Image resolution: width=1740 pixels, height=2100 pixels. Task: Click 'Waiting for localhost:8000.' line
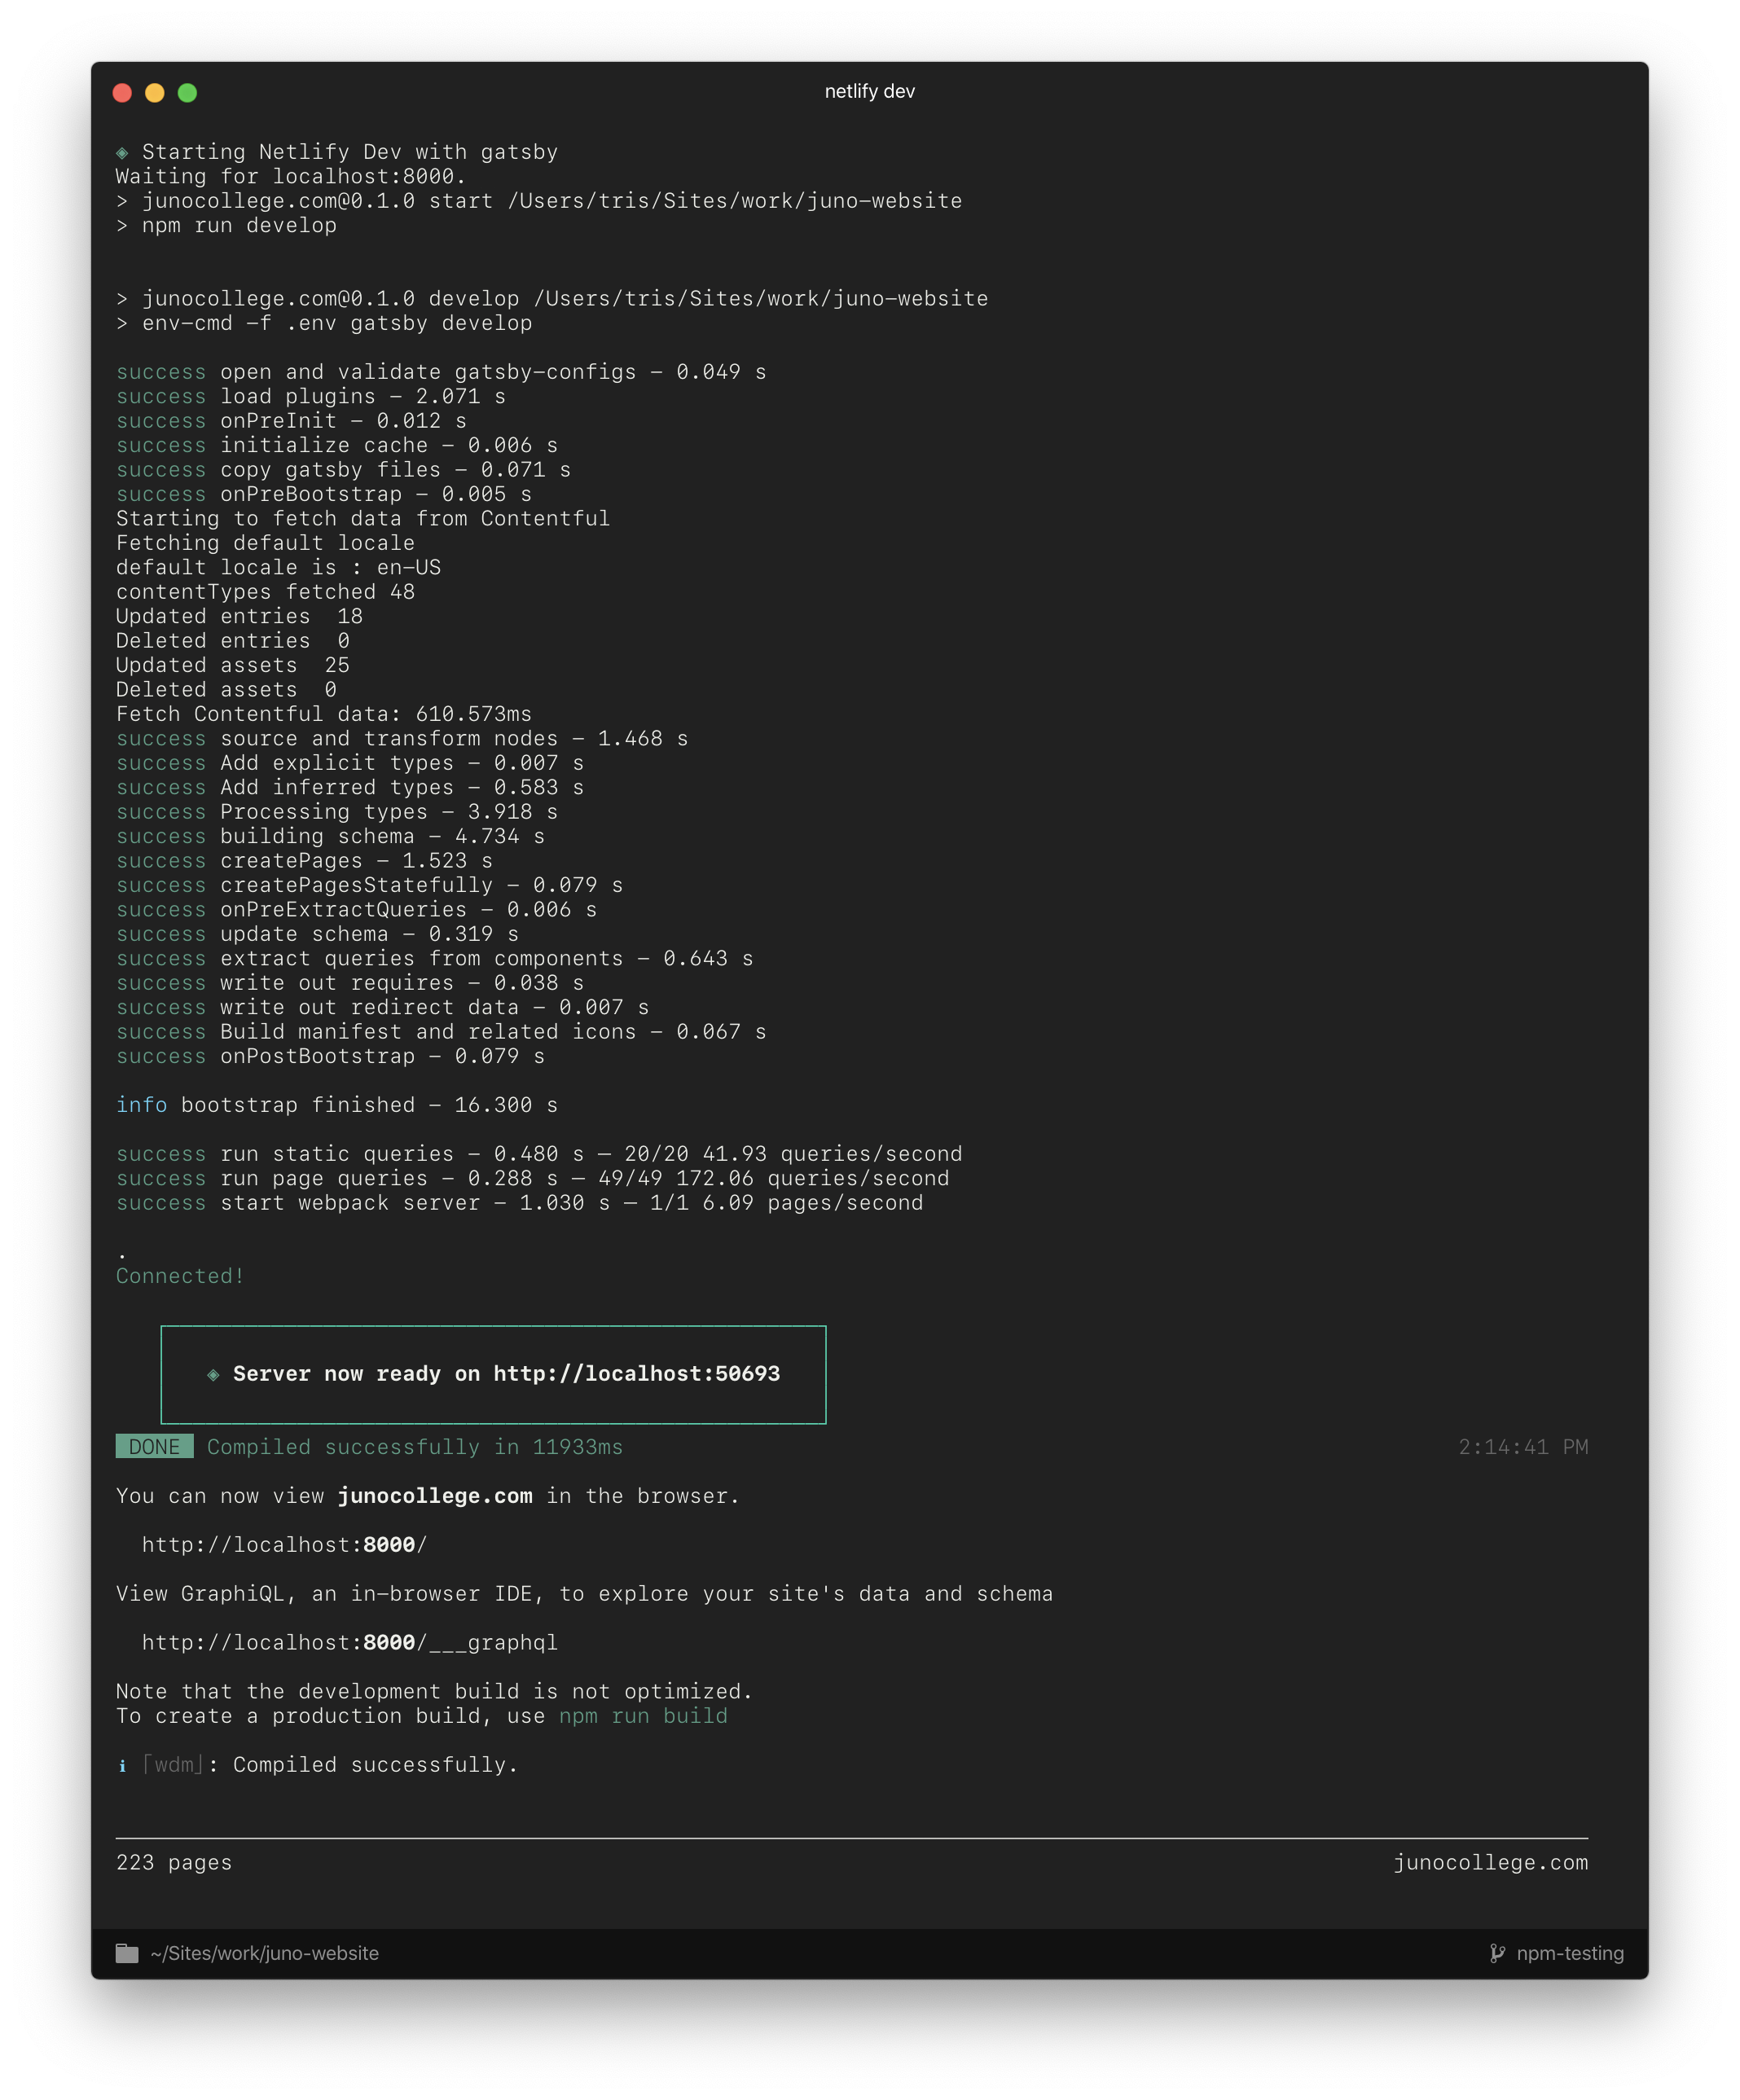[291, 176]
